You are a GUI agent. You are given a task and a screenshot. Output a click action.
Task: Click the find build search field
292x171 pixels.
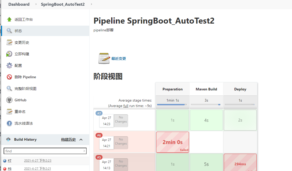point(45,151)
